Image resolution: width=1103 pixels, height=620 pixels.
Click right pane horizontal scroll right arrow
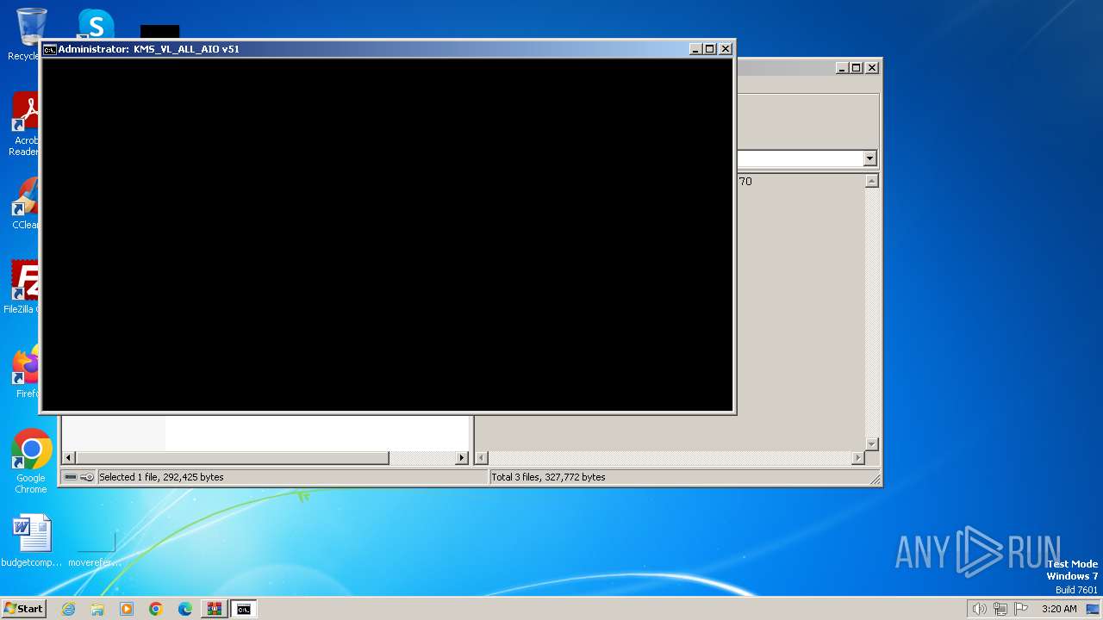[857, 458]
